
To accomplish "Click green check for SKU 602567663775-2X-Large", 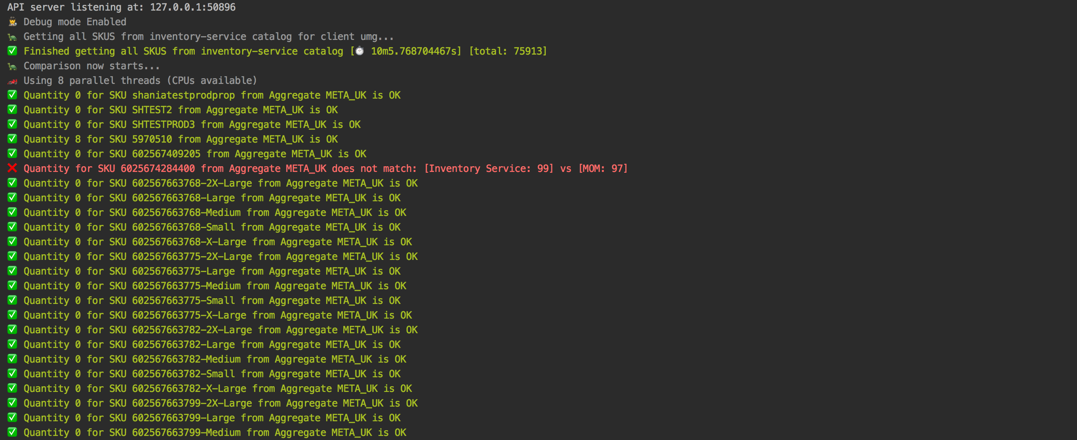I will click(x=13, y=256).
